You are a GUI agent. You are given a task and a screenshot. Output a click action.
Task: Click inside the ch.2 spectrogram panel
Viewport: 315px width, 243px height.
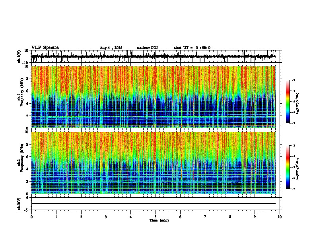(x=154, y=163)
